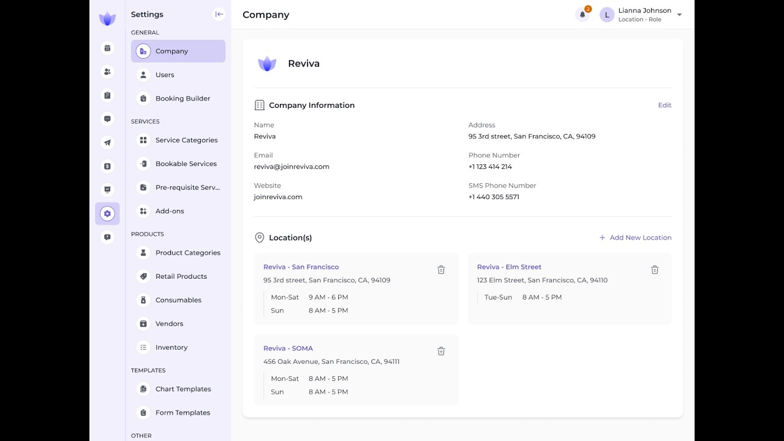Viewport: 784px width, 441px height.
Task: Expand the Lianna Johnson user dropdown
Action: [679, 15]
